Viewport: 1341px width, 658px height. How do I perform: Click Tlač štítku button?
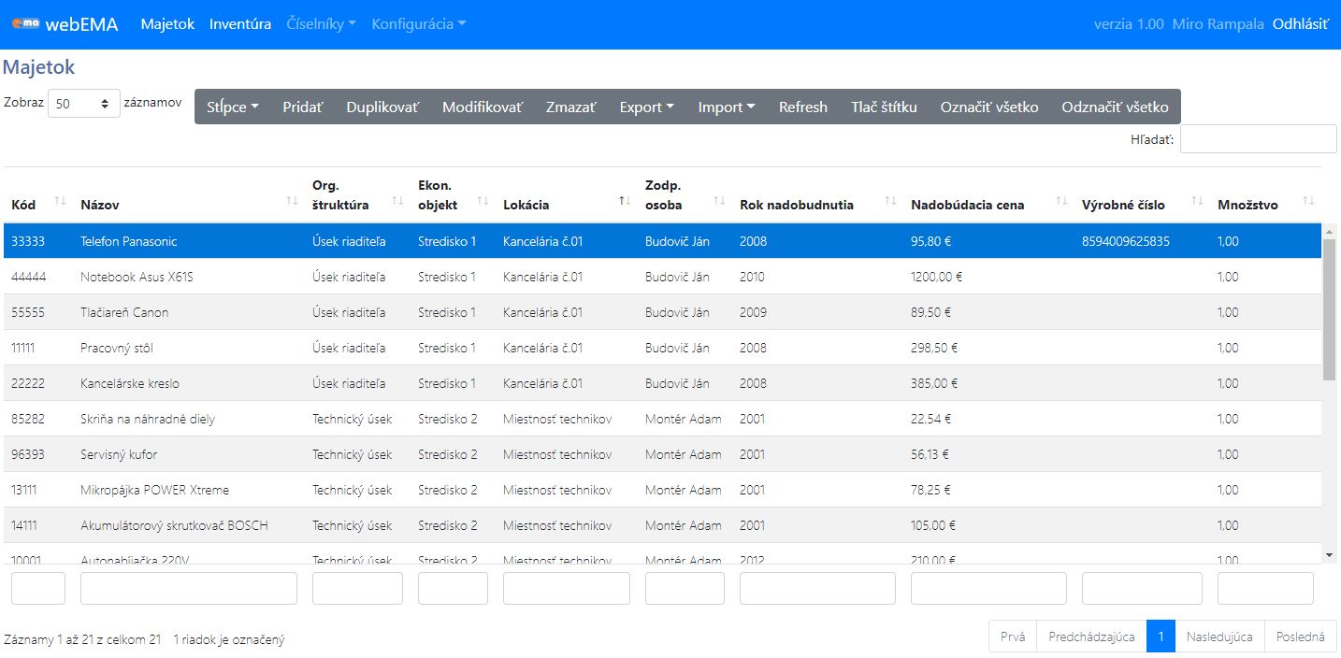[885, 107]
